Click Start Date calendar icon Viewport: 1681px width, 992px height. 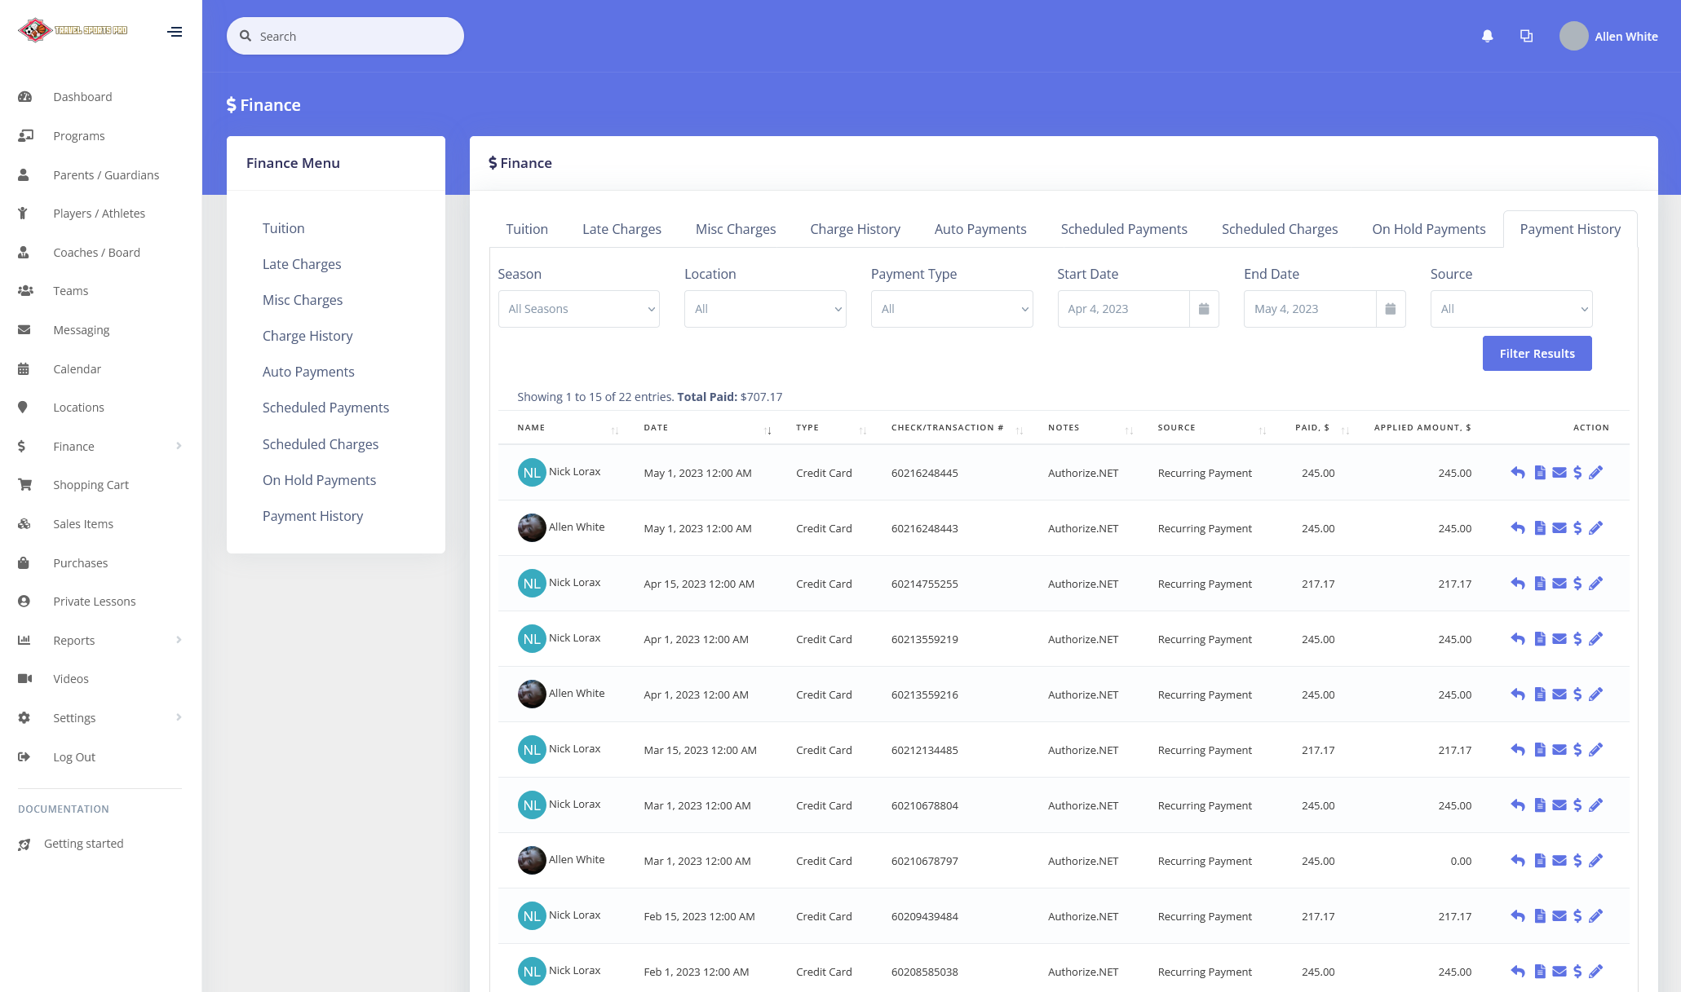click(1204, 309)
